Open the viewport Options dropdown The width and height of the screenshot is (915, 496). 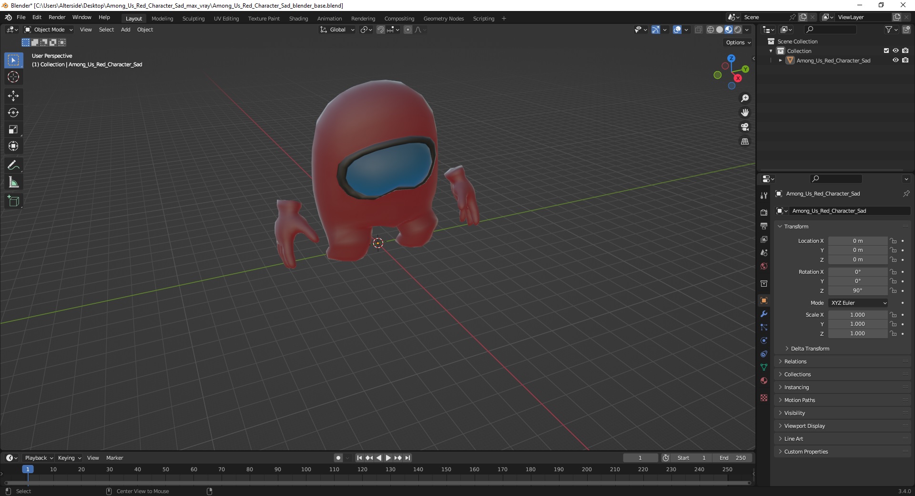[738, 42]
